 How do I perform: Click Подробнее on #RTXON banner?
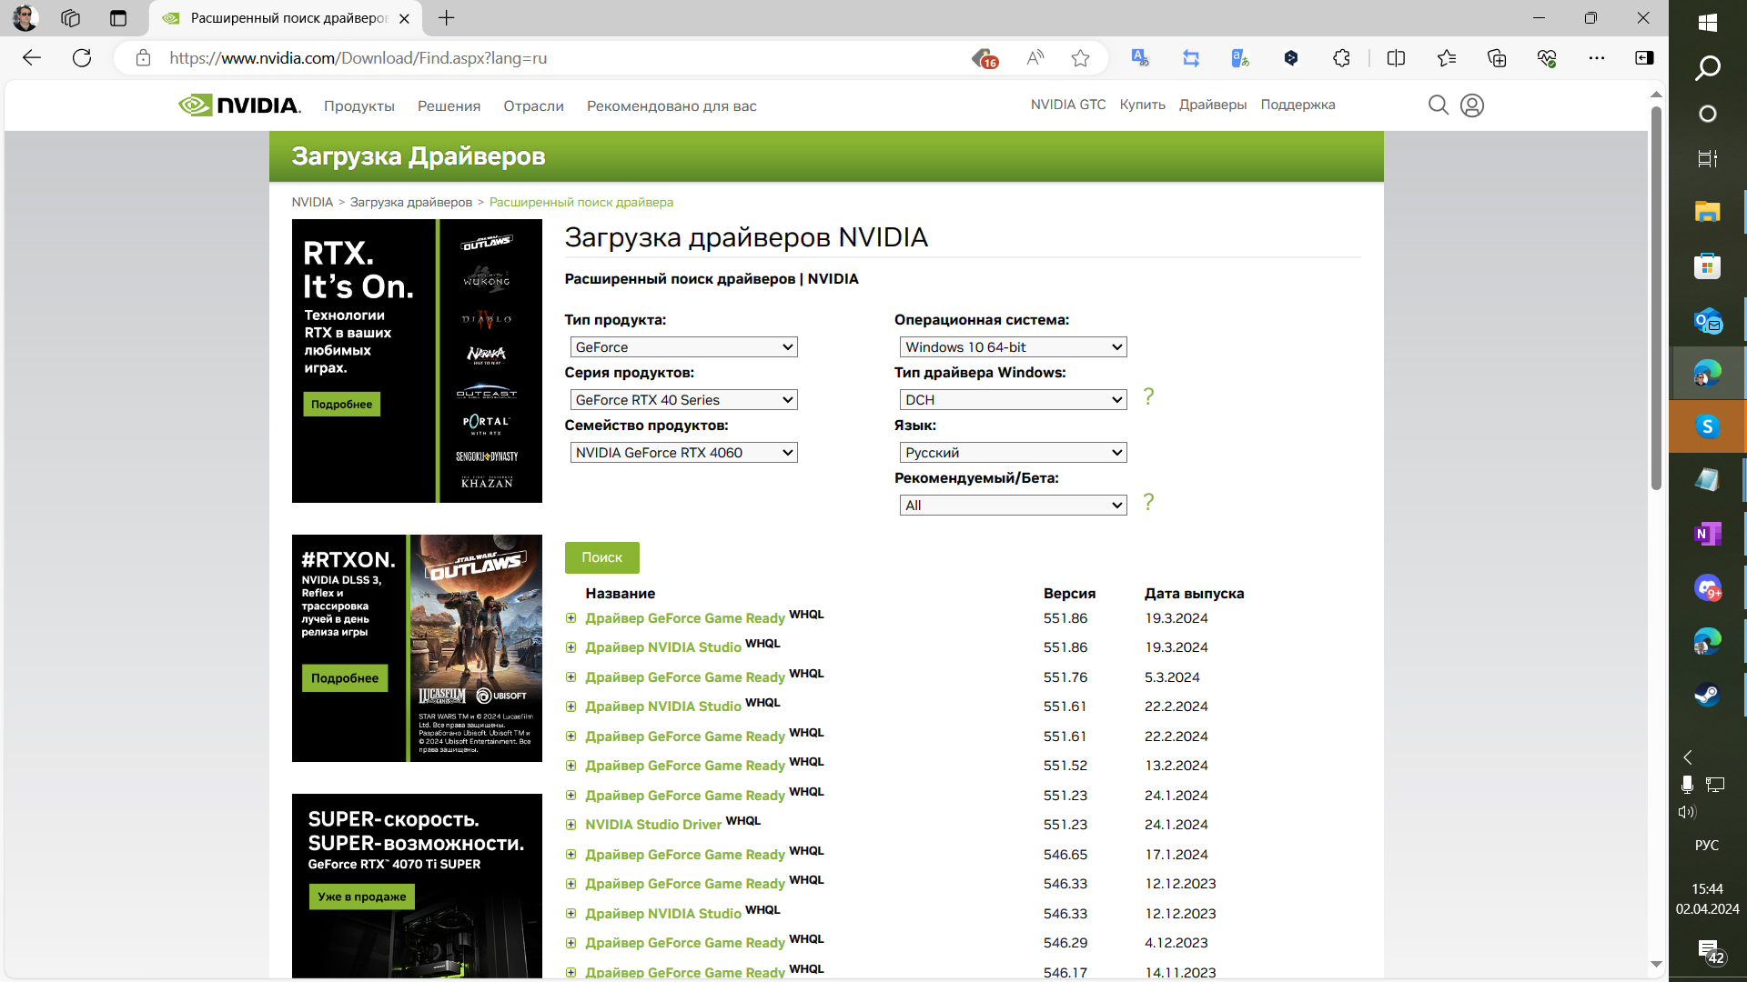pos(344,678)
